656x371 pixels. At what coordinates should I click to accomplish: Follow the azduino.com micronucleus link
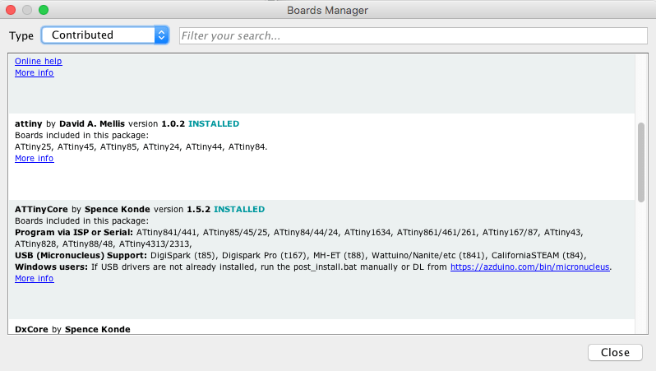pos(529,267)
